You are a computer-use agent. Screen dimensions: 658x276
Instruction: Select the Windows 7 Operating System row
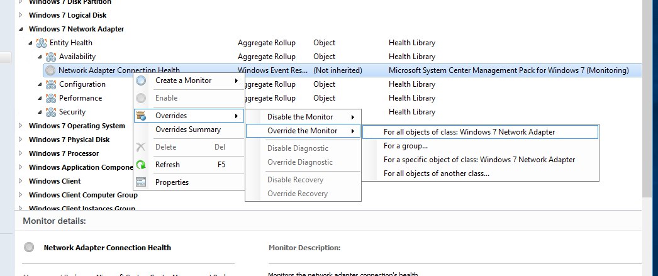77,126
